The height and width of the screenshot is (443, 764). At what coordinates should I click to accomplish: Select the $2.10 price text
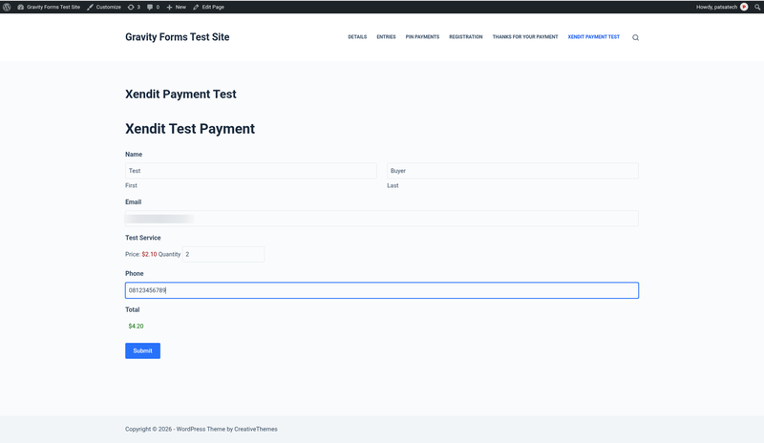click(149, 254)
